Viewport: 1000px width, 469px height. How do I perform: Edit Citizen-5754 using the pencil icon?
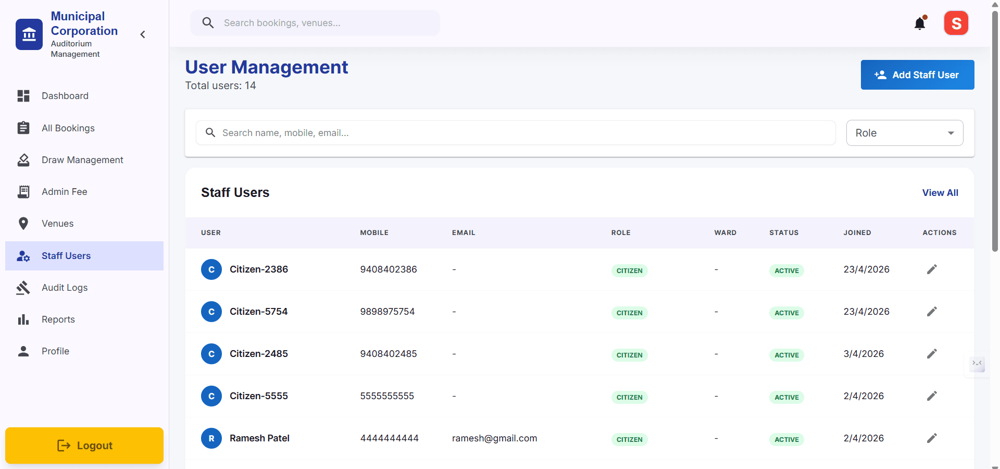click(932, 312)
